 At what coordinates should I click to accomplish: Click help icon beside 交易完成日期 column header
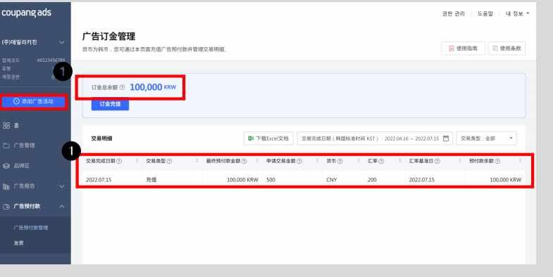(x=119, y=161)
